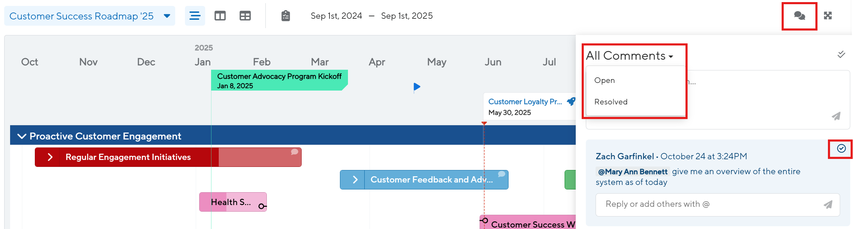The width and height of the screenshot is (853, 229).
Task: Click the clipboard checklist icon
Action: point(286,16)
